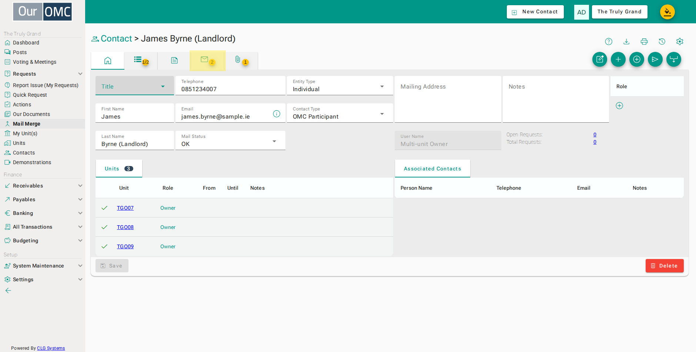This screenshot has height=352, width=696.
Task: Open Mail Merge in the sidebar
Action: tap(43, 124)
